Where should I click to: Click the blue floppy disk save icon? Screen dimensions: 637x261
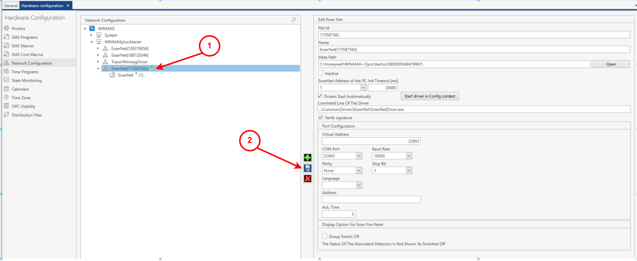307,168
